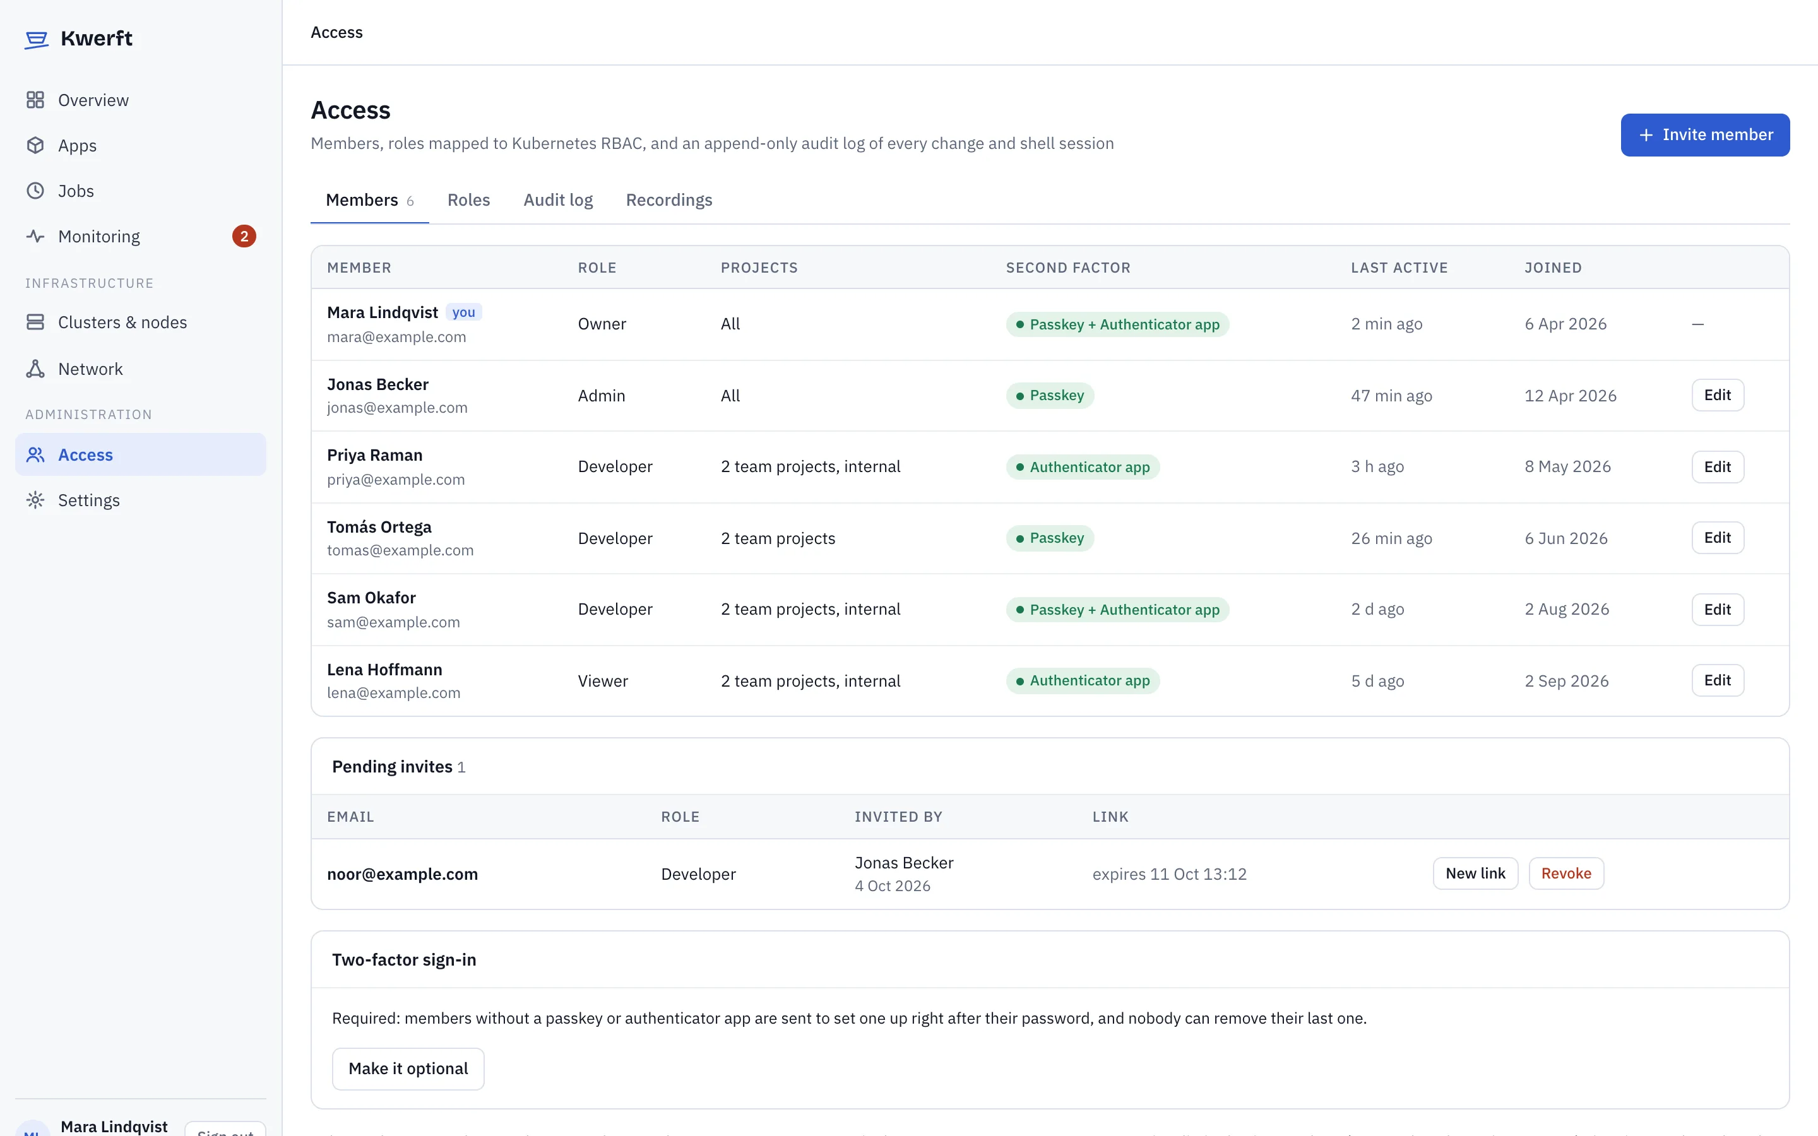Switch to the Members tab

(370, 200)
